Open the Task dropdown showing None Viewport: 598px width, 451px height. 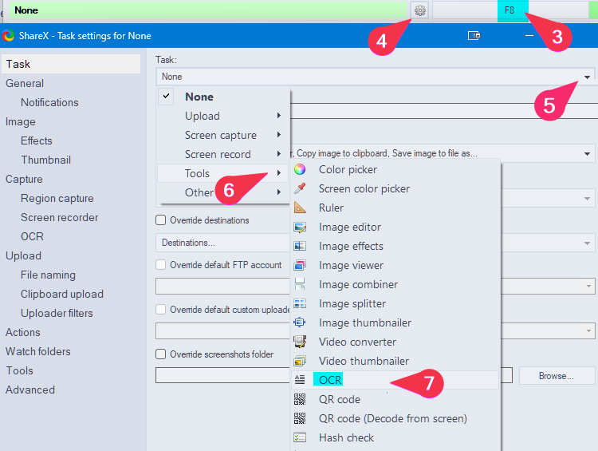(376, 77)
